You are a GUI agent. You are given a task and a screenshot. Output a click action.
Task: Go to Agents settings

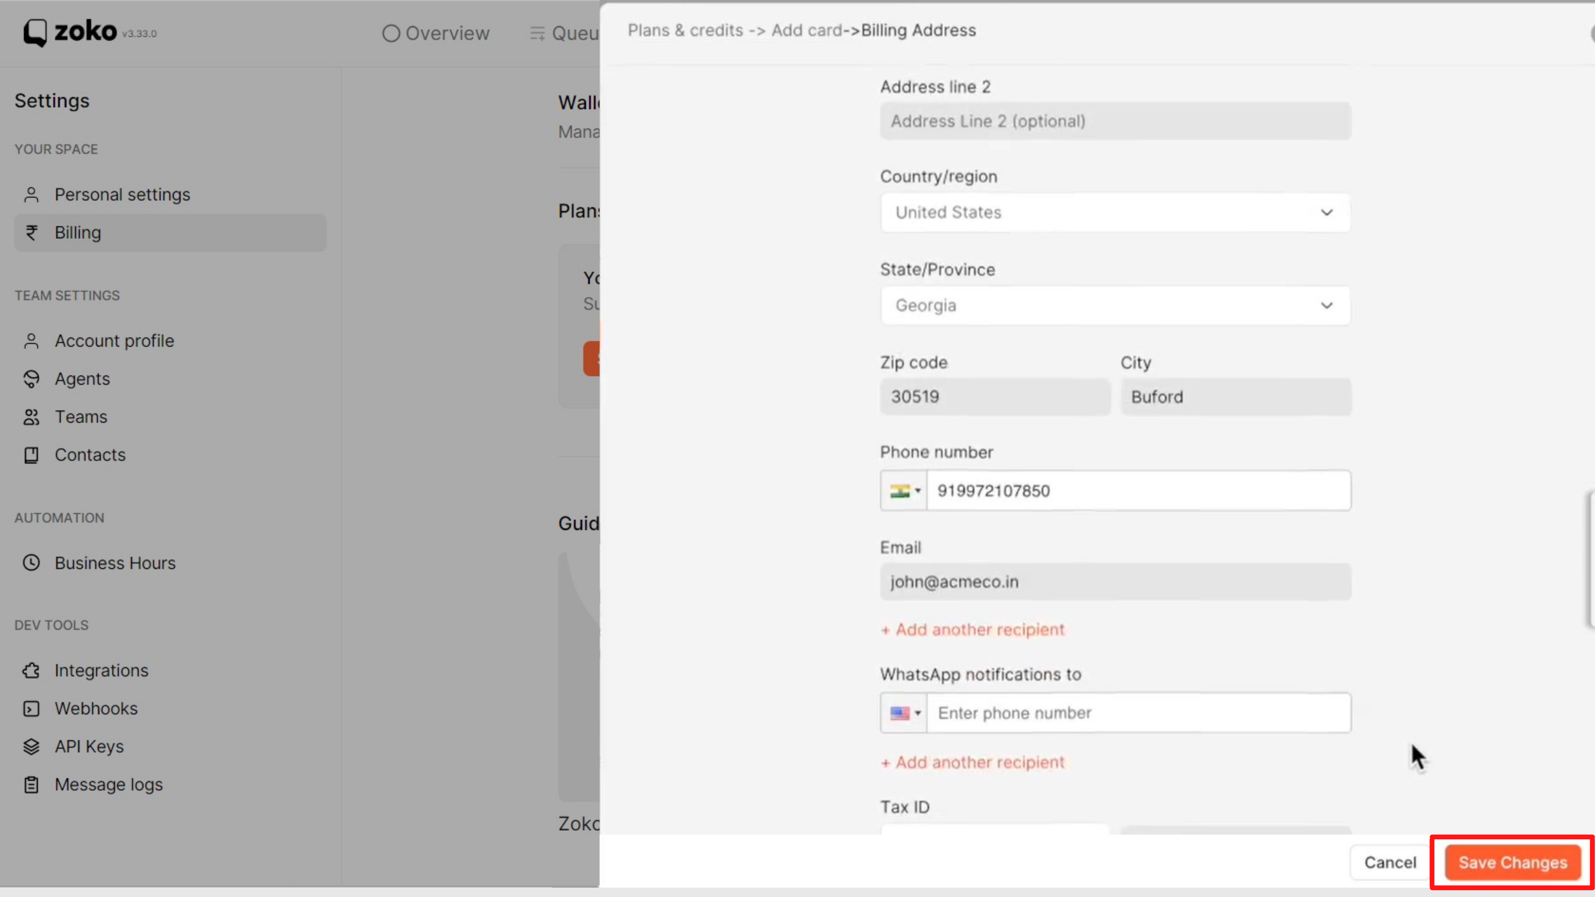click(x=170, y=379)
